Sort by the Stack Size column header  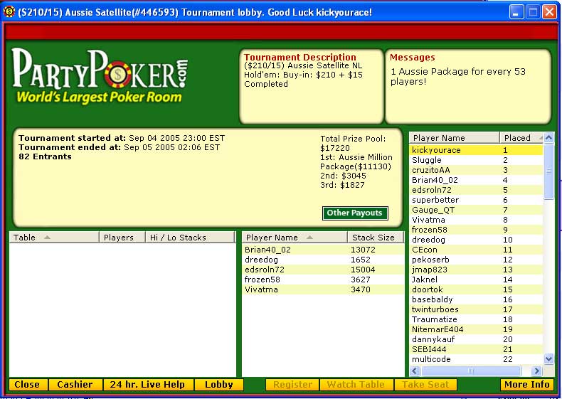(376, 238)
